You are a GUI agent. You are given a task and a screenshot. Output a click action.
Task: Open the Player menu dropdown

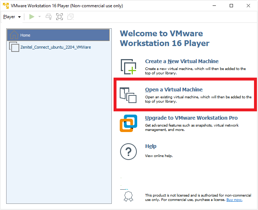coord(12,17)
